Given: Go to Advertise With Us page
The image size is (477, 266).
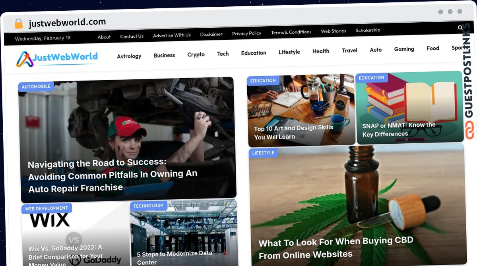Looking at the screenshot, I should [172, 35].
